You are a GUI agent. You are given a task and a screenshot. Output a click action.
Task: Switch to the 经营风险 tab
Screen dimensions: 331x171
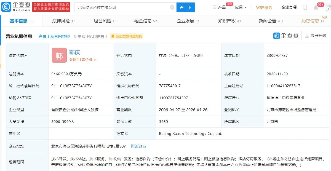pos(105,21)
